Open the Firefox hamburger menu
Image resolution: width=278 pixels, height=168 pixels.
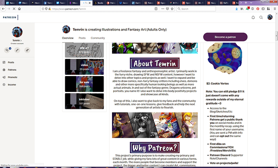[275, 9]
